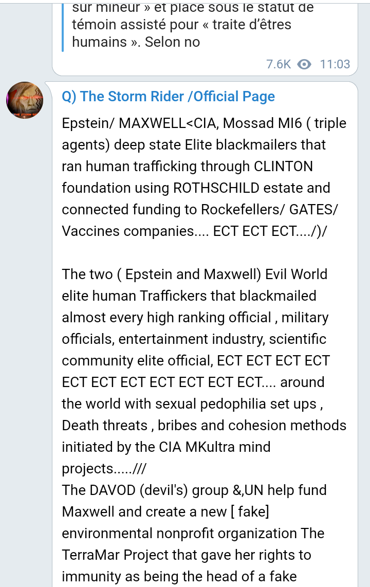Tap "Rockefellers/ GATES/" text line
370x587 pixels.
[x=269, y=210]
